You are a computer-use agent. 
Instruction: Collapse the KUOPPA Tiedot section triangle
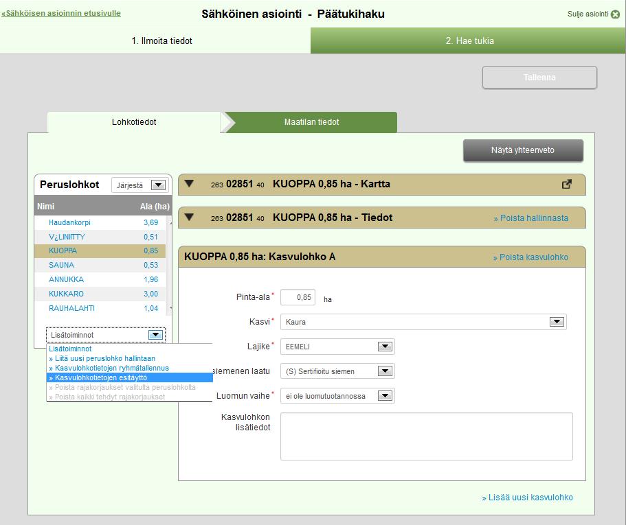tap(189, 218)
